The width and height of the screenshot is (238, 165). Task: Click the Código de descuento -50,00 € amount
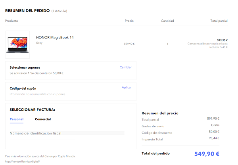point(213,132)
